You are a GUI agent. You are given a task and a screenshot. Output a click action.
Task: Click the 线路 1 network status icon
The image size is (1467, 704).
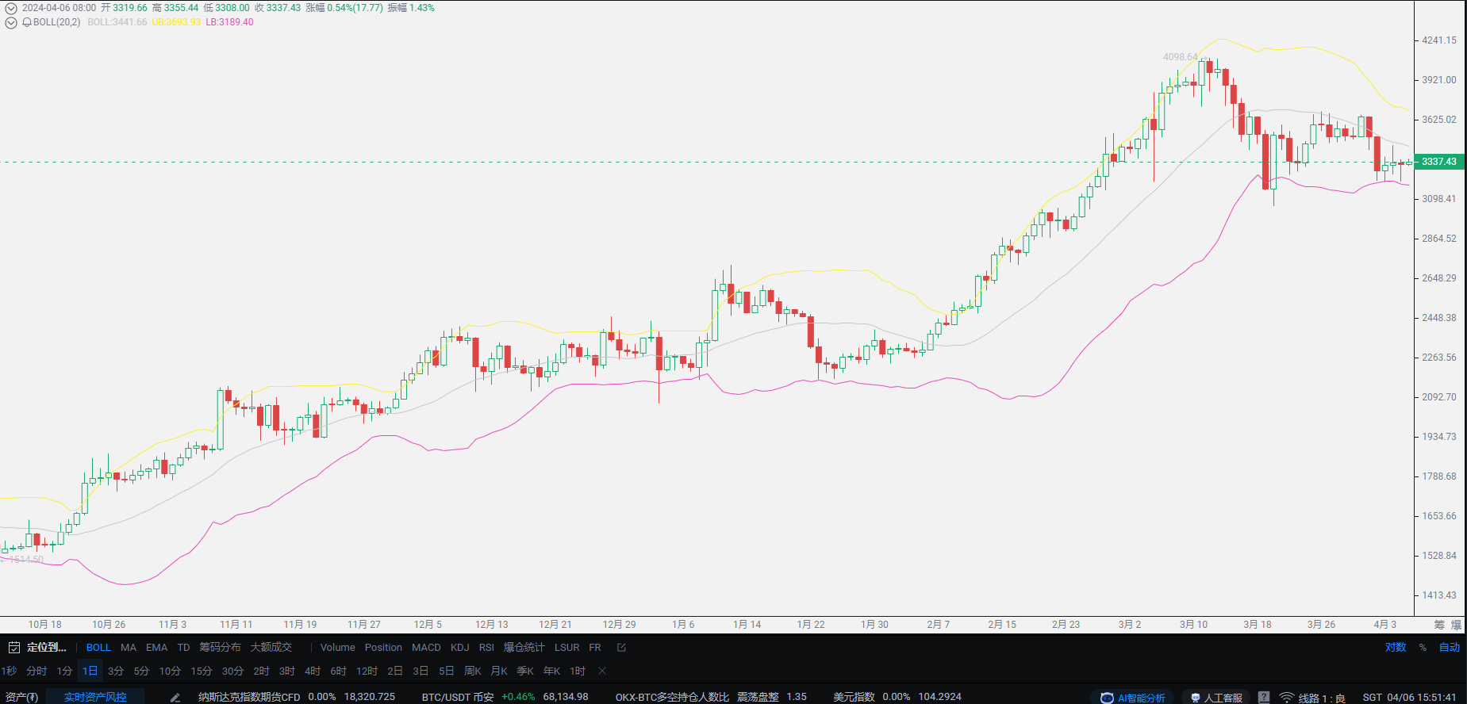(1287, 698)
